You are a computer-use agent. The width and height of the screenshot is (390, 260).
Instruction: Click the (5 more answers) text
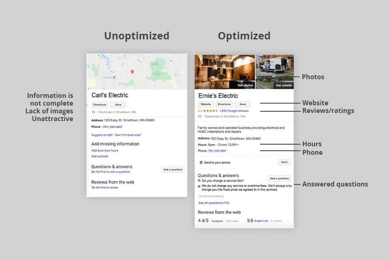point(211,196)
